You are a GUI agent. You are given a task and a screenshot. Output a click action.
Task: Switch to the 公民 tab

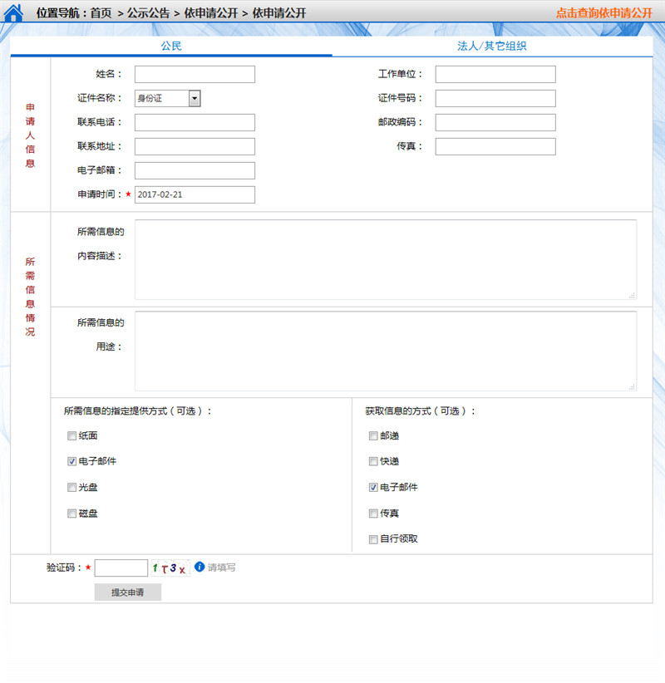171,47
